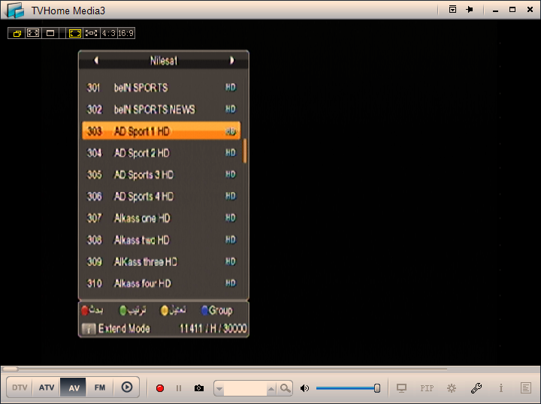This screenshot has height=404, width=541.
Task: Click left arrow beside Nilesat
Action: click(x=96, y=60)
